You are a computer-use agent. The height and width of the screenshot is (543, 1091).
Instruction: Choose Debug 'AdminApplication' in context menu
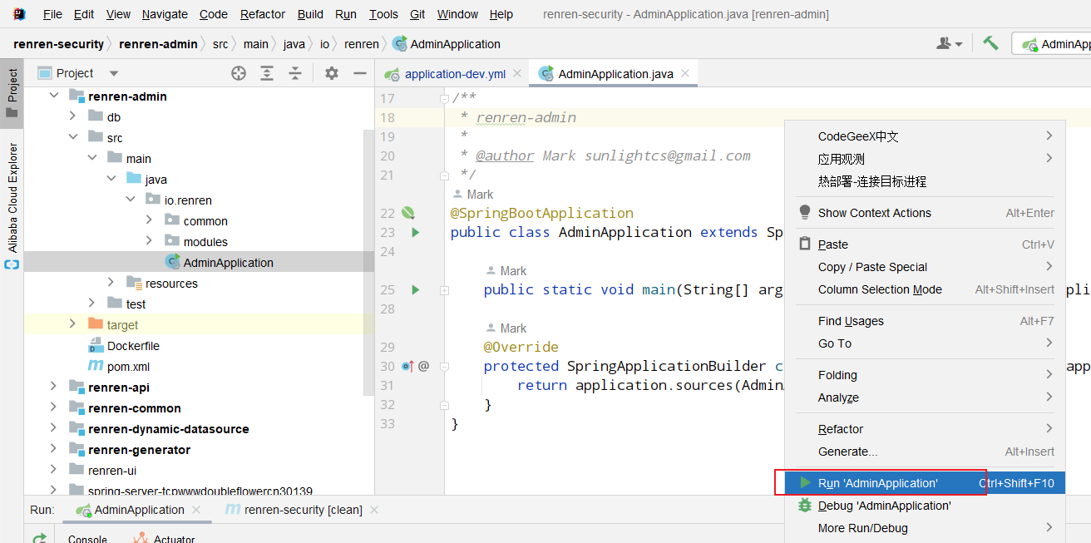coord(925,506)
